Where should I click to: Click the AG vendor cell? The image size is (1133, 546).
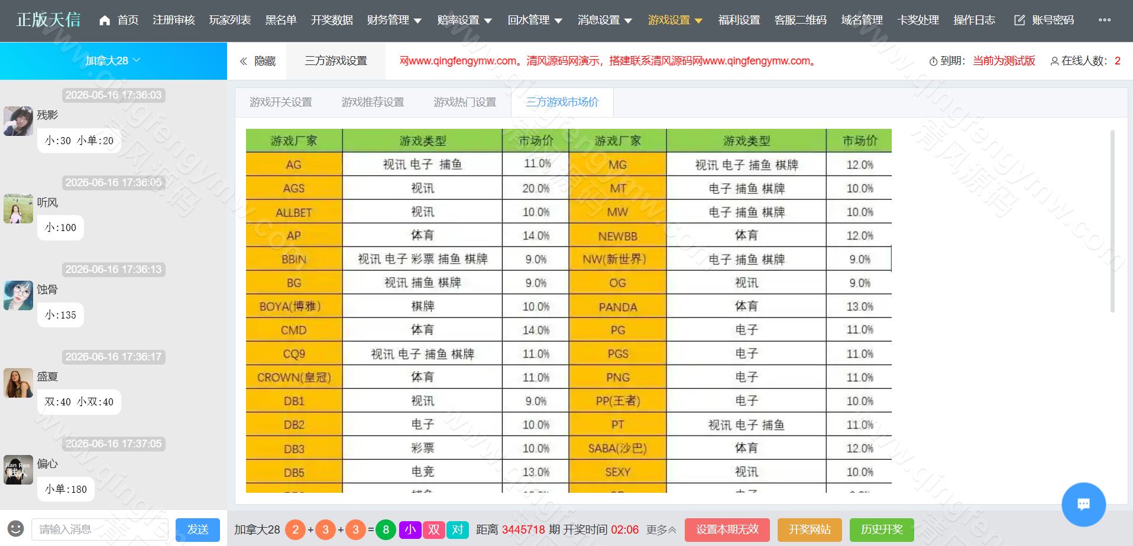(294, 165)
